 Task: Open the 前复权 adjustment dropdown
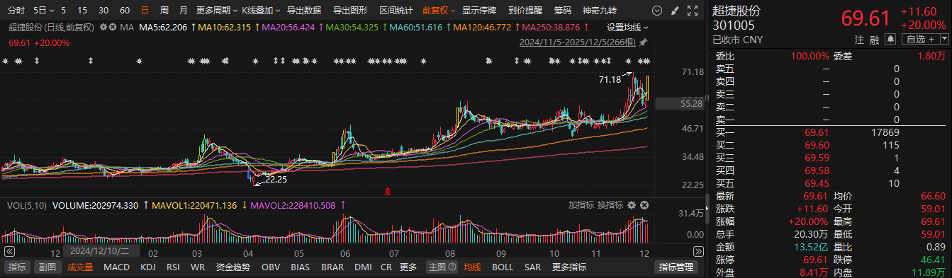pos(438,11)
